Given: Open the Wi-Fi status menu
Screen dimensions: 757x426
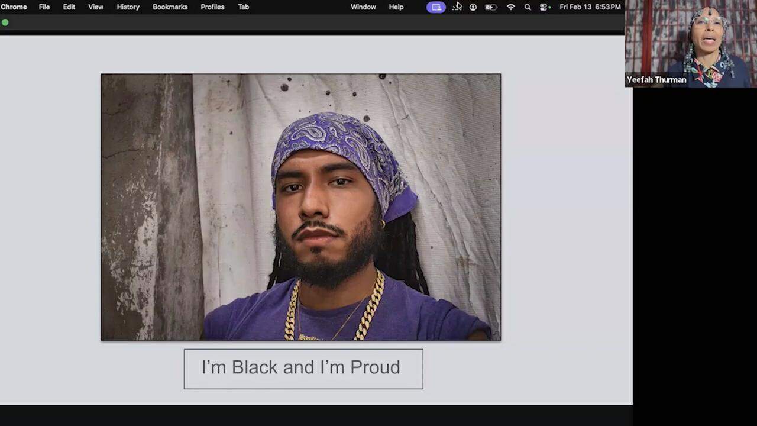Looking at the screenshot, I should pos(511,7).
